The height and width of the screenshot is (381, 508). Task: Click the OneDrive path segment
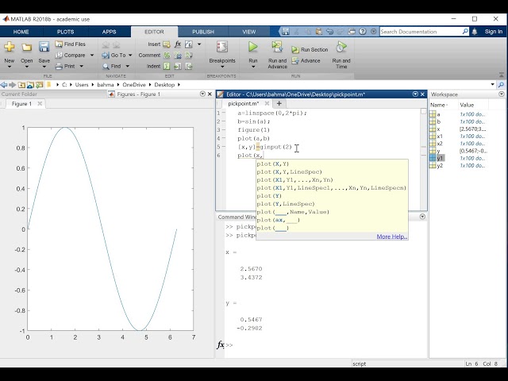[134, 85]
